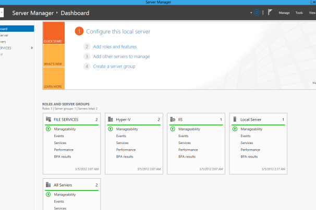Viewport: 316px width, 210px height.
Task: Select Dashboard in the left navigation
Action: coord(17,29)
